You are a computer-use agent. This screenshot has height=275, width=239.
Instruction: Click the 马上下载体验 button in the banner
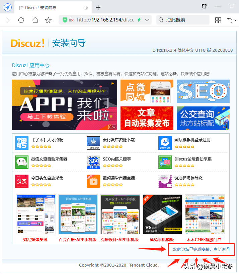coord(47,117)
